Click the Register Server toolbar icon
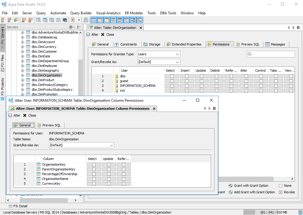Viewport: 303px width, 215px height. point(3,20)
